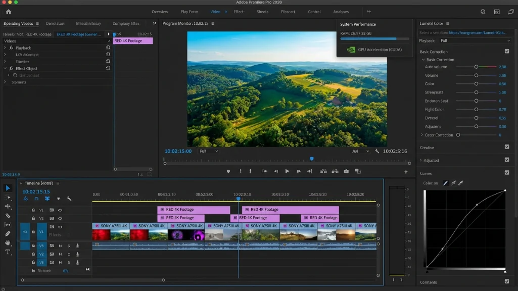
Task: Pick the curves pencil tool
Action: point(445,183)
